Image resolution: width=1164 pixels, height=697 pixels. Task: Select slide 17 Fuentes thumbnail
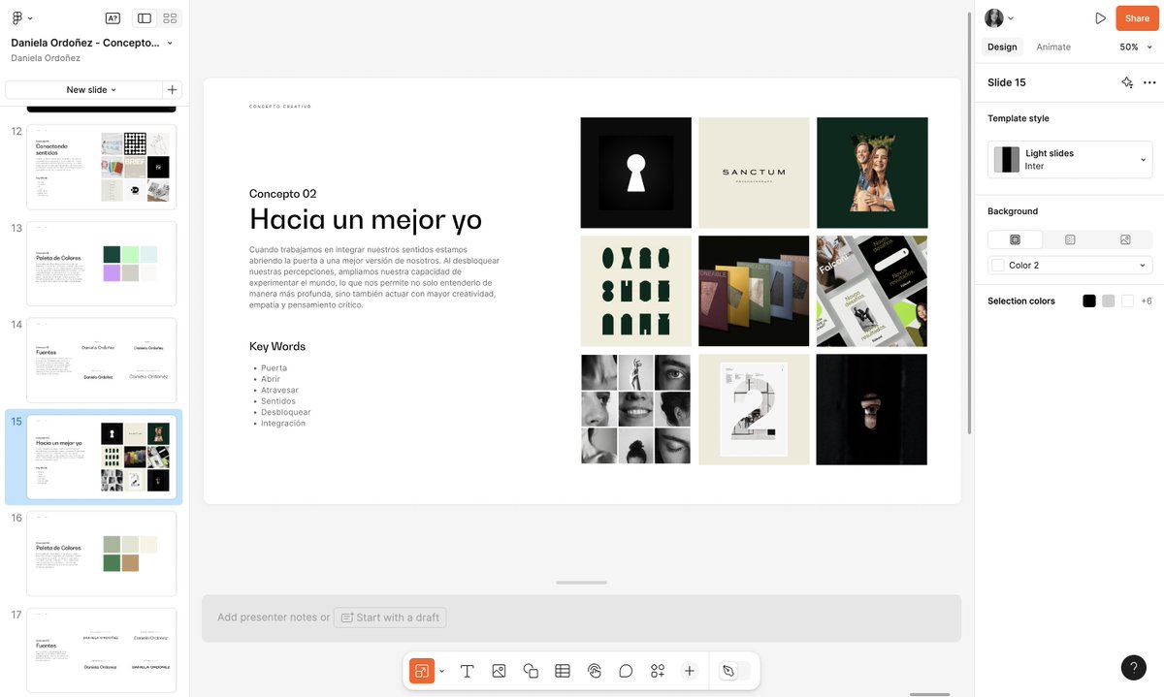tap(102, 649)
